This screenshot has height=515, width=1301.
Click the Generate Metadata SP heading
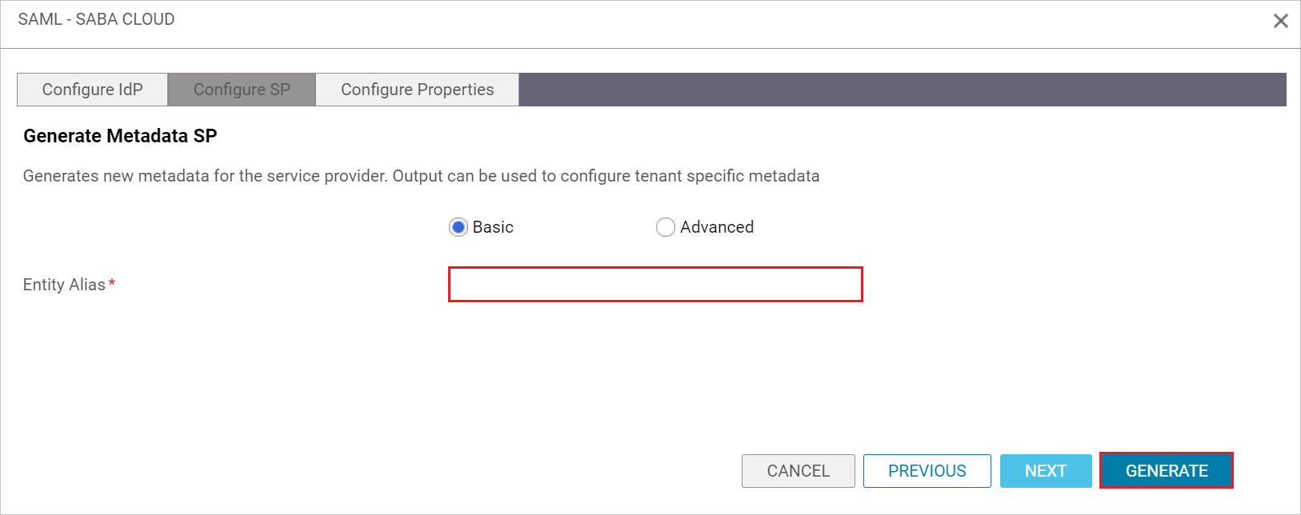tap(119, 136)
